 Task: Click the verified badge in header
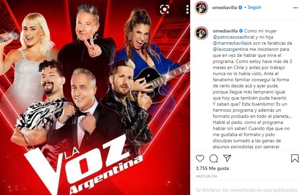click(x=240, y=8)
